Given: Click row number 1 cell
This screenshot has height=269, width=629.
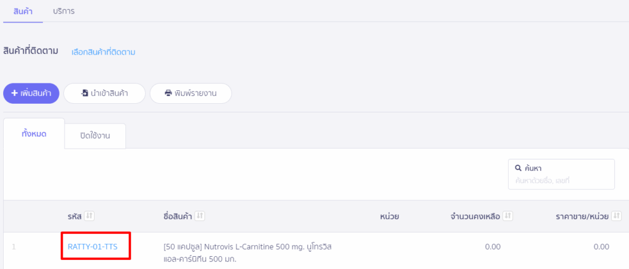Looking at the screenshot, I should pos(14,247).
